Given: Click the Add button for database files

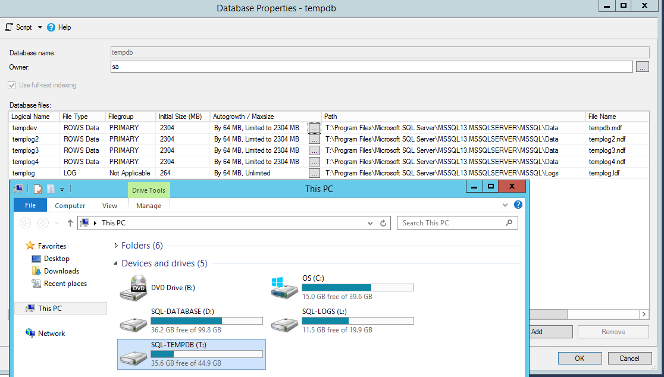Looking at the screenshot, I should tap(550, 332).
